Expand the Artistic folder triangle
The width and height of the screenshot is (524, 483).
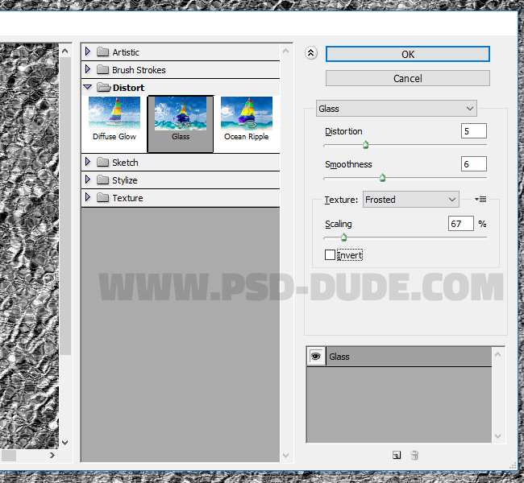pyautogui.click(x=88, y=52)
